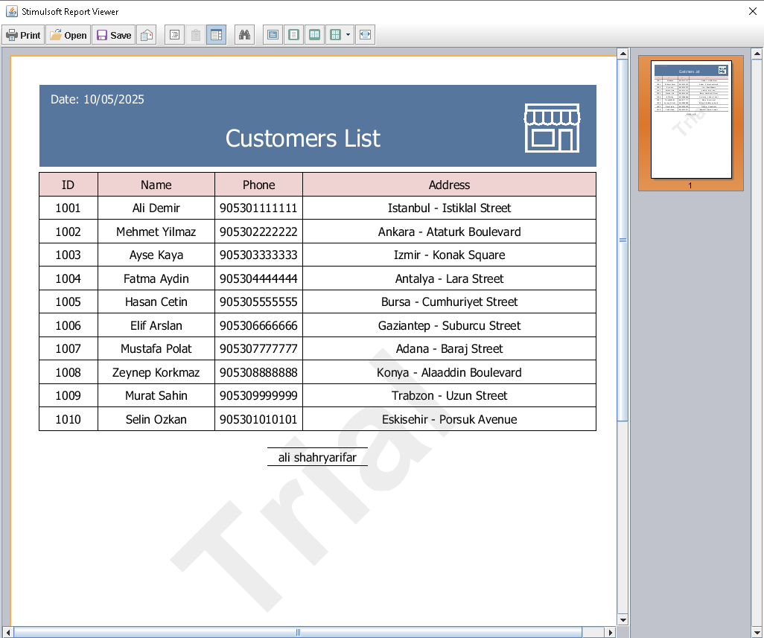Click name cell 'Selin Ozkan'
This screenshot has width=764, height=638.
(x=156, y=419)
